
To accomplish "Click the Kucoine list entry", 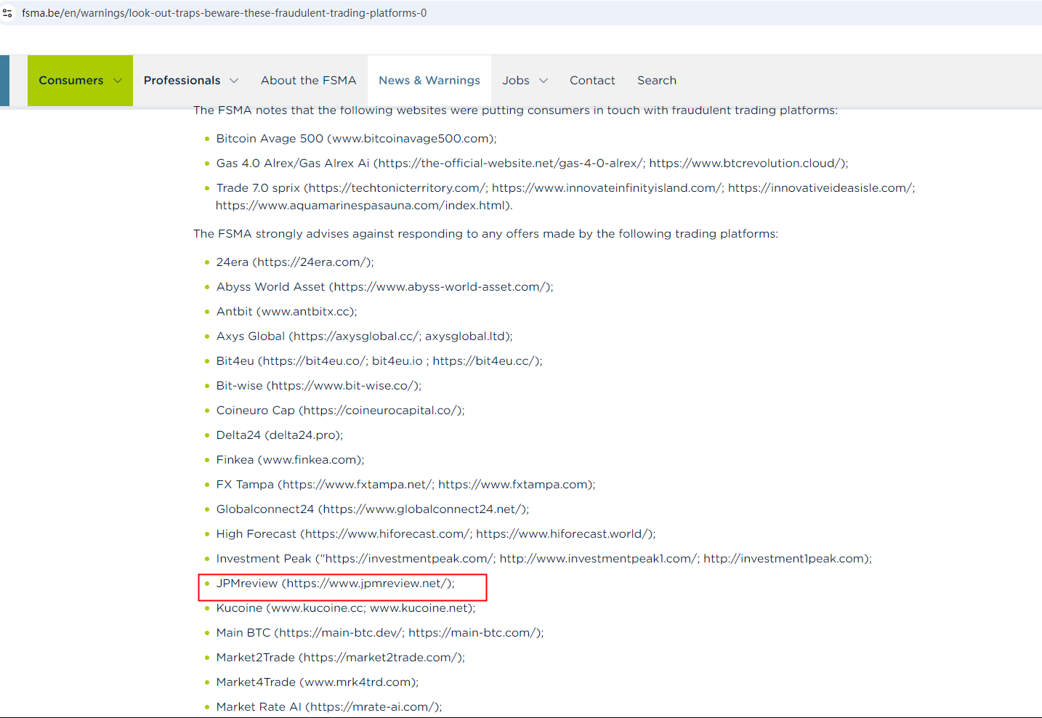I will tap(345, 608).
